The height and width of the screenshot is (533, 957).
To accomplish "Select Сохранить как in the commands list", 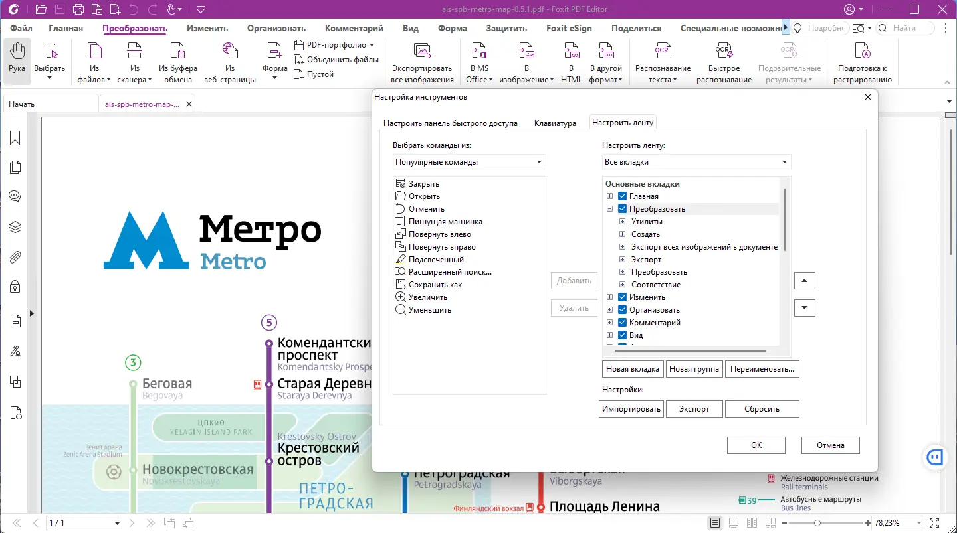I will [x=435, y=285].
